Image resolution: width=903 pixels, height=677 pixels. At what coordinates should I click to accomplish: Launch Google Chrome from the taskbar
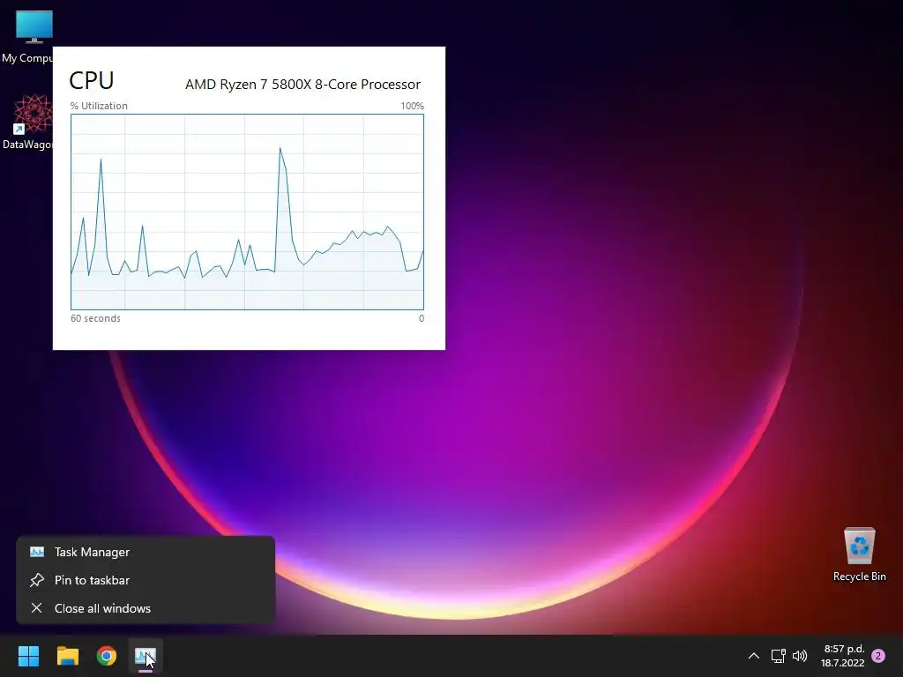(x=107, y=656)
